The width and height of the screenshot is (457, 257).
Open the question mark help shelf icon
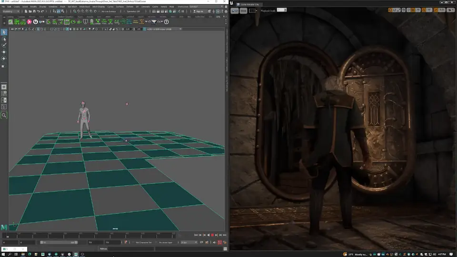coord(167,22)
